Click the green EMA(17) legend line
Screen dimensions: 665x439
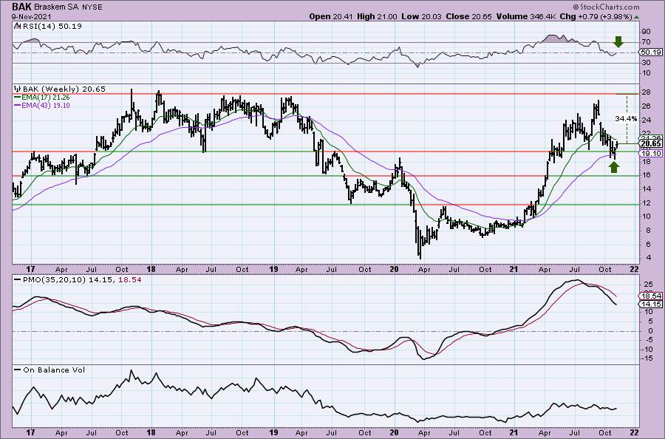[18, 98]
